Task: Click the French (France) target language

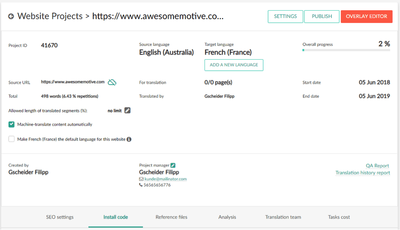Action: pyautogui.click(x=228, y=52)
